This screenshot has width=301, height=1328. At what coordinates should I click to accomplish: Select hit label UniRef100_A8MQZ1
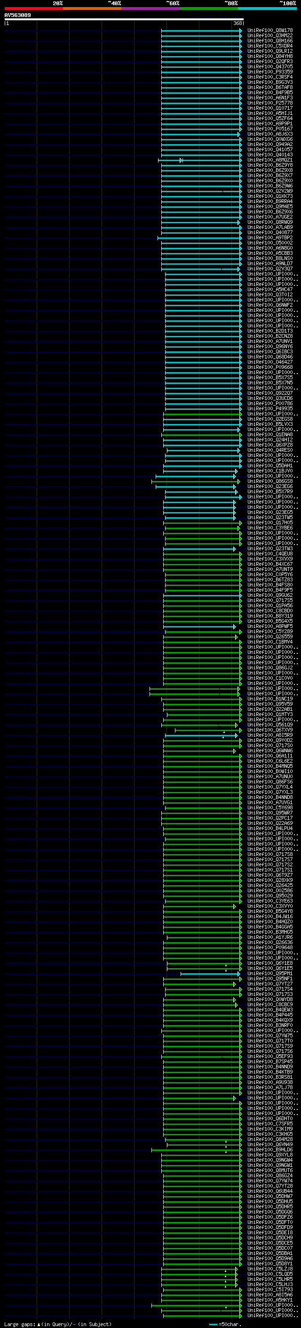tap(270, 160)
